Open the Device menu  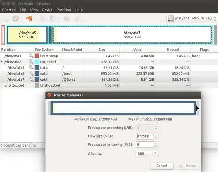click(47, 10)
